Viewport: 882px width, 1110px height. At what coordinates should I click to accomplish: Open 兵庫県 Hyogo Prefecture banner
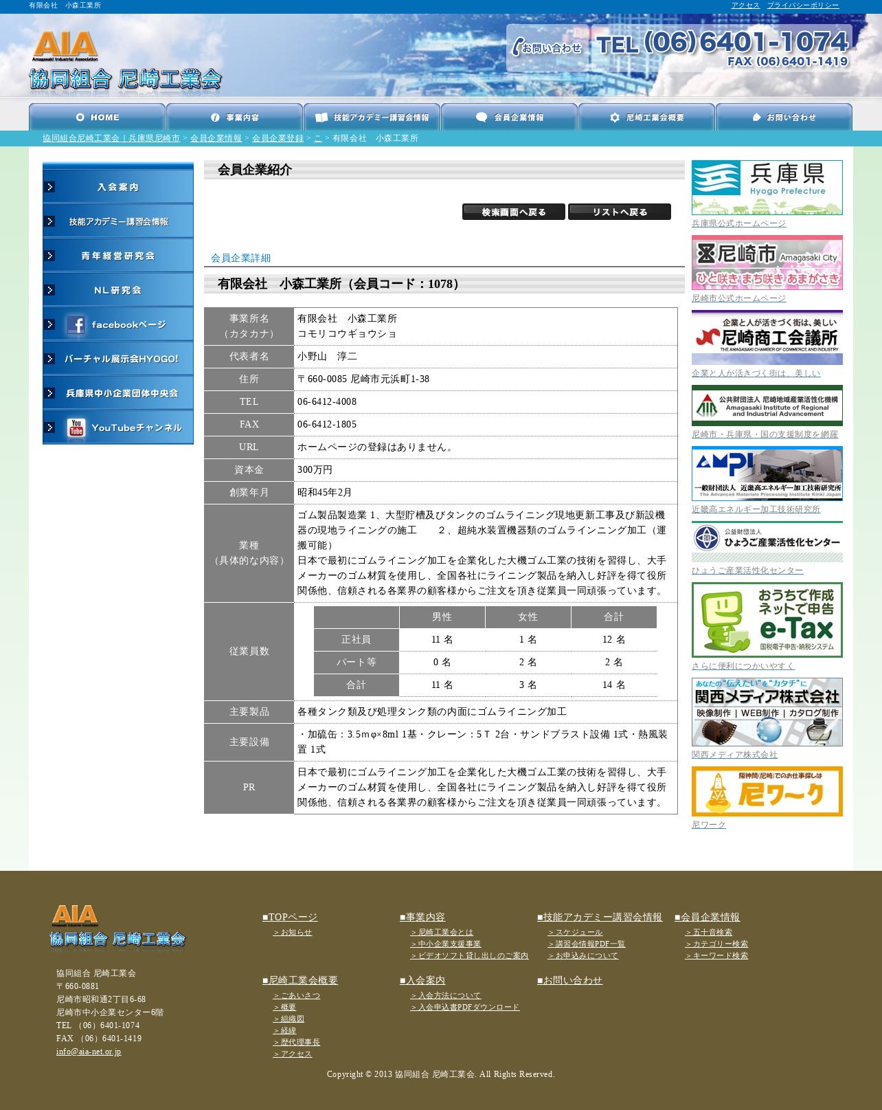767,188
